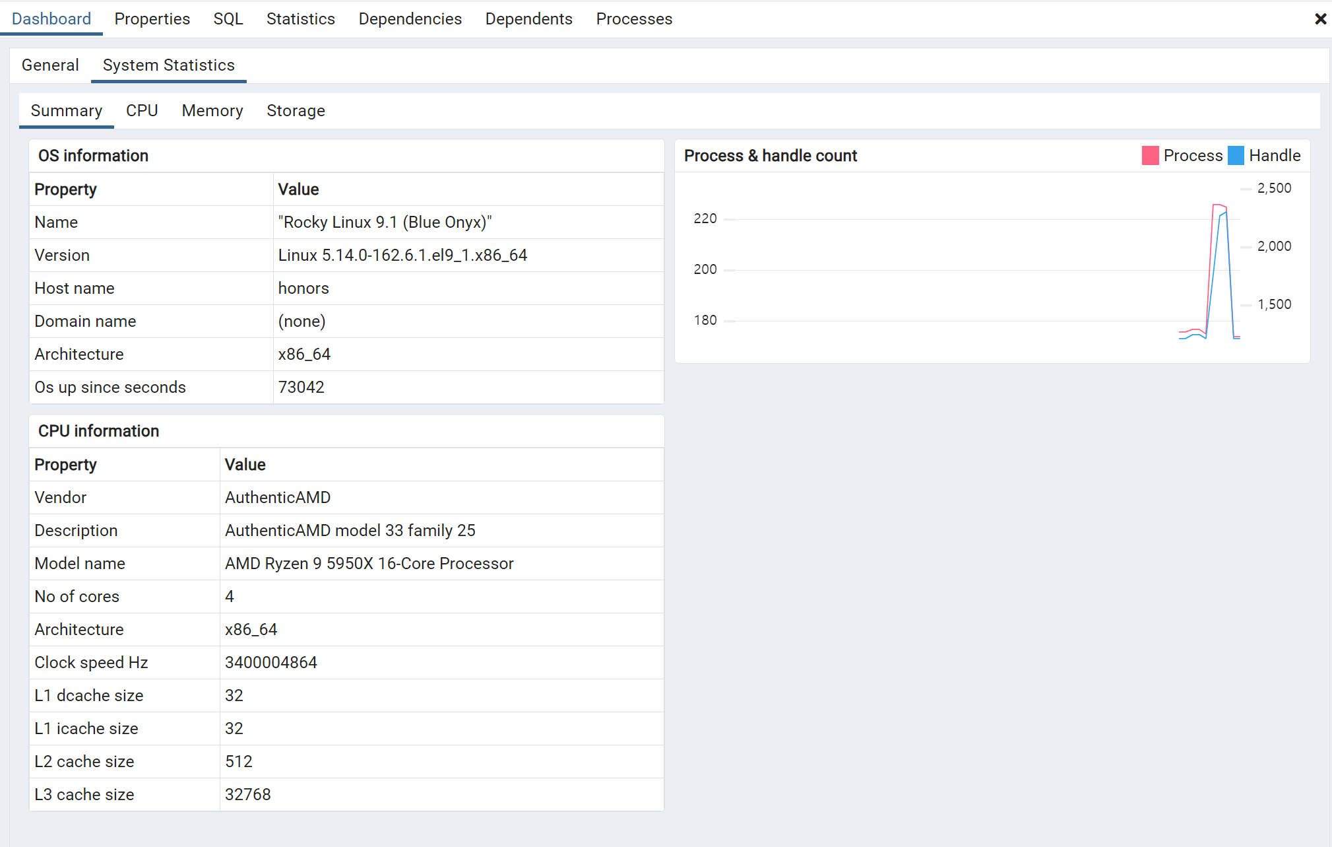Select the System Statistics sub-tab
Image resolution: width=1332 pixels, height=847 pixels.
[168, 65]
